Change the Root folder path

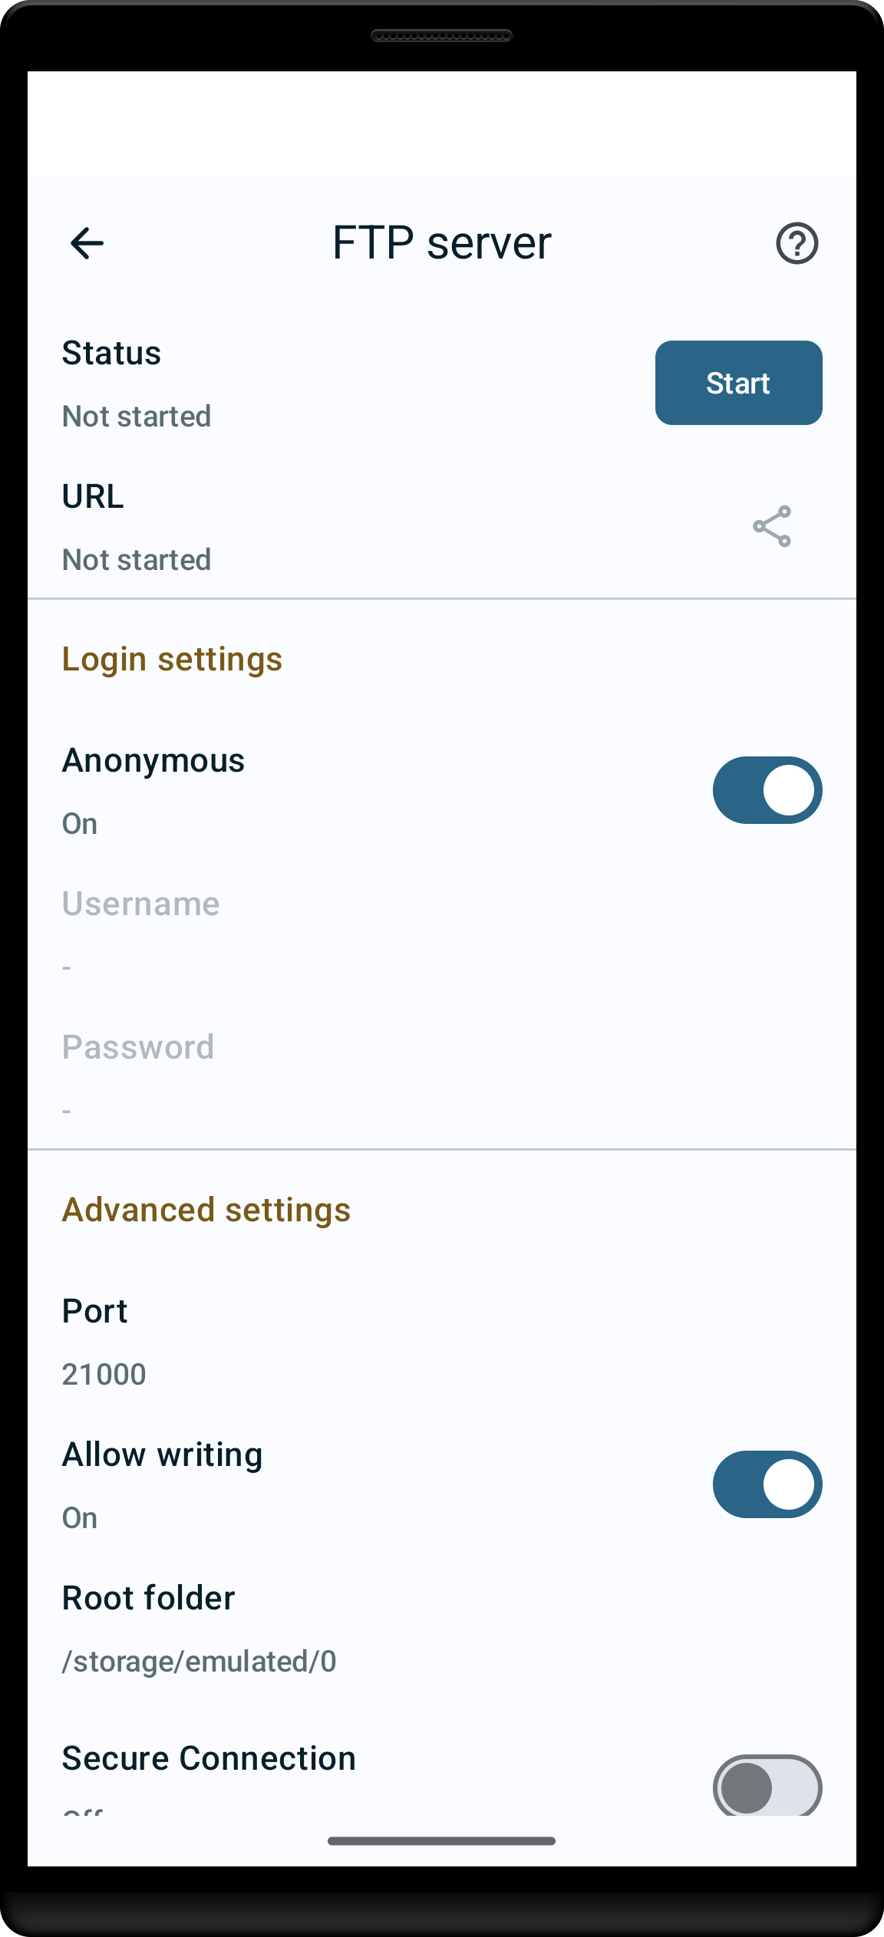(x=442, y=1629)
